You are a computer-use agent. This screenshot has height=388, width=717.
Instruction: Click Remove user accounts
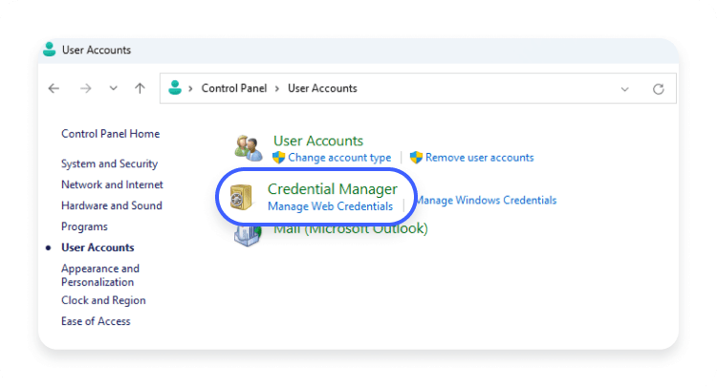pyautogui.click(x=480, y=158)
